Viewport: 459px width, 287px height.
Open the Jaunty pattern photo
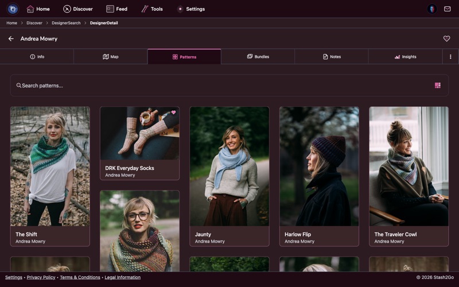pos(229,166)
